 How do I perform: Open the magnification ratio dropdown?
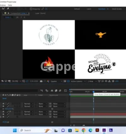16,81
